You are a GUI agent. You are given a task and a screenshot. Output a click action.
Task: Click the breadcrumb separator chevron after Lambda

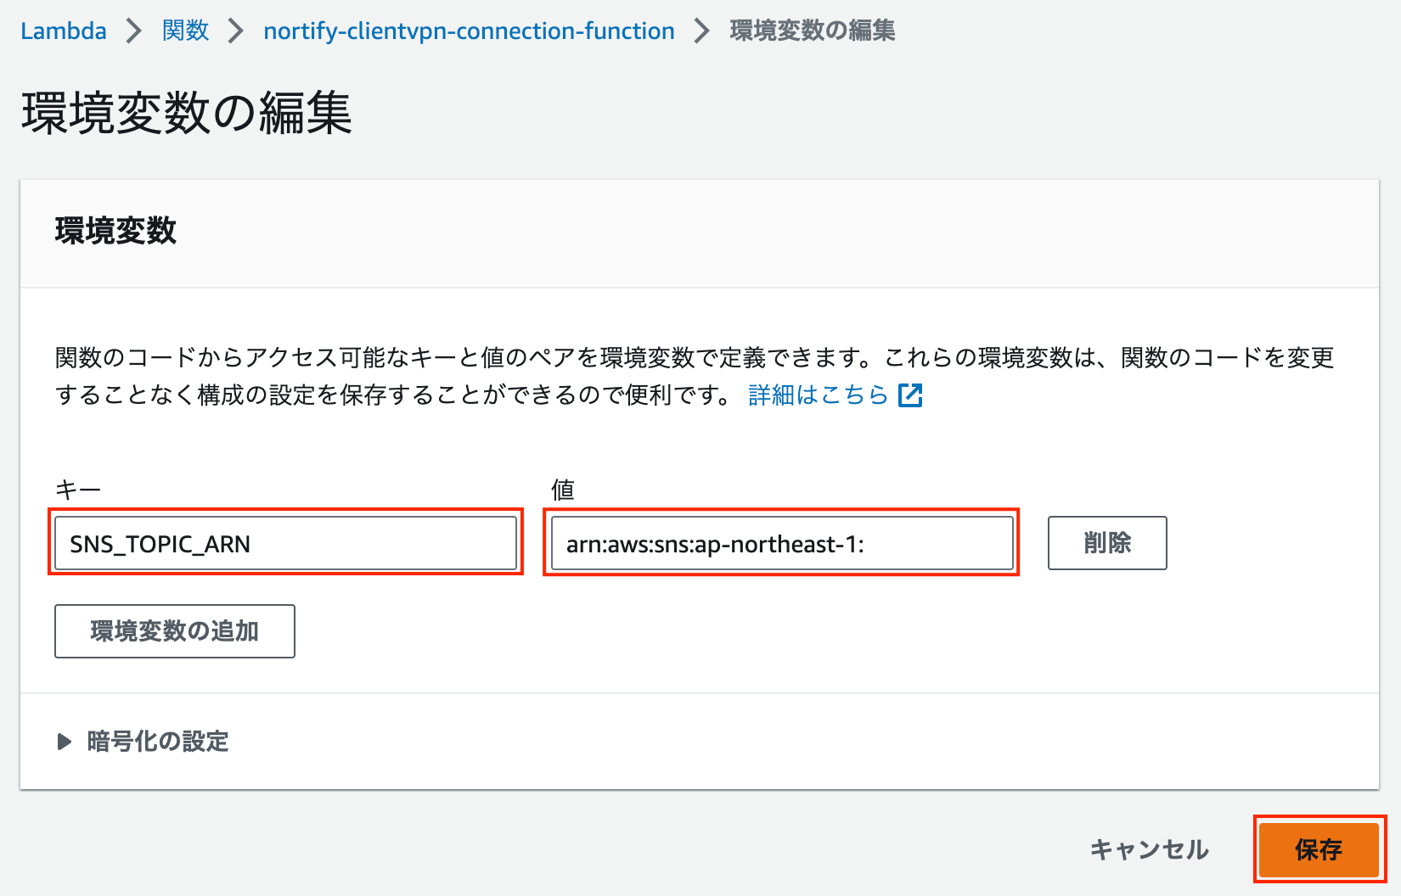point(134,30)
